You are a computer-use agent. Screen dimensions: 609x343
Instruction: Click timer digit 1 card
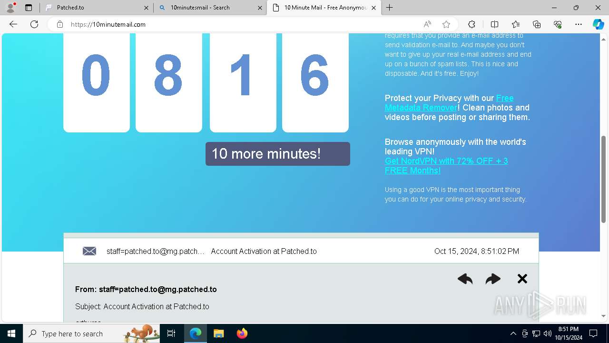[x=243, y=83]
